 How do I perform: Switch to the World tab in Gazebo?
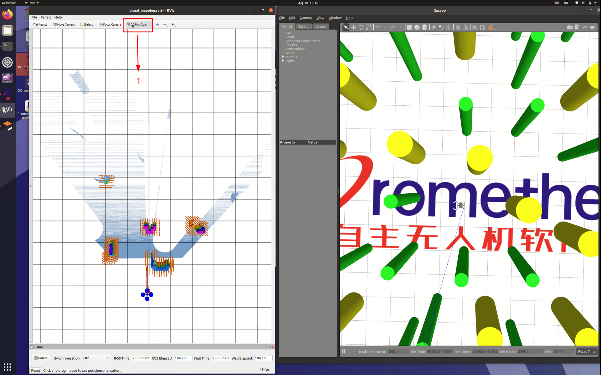[x=287, y=27]
